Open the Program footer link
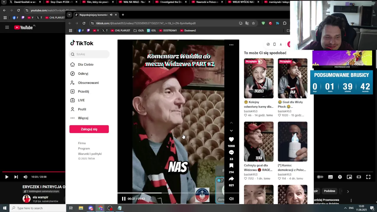Screen dimensions: 377x212 [x=84, y=148]
